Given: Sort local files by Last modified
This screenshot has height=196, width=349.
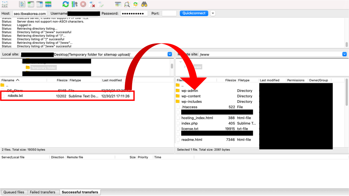Looking at the screenshot, I should (x=118, y=80).
